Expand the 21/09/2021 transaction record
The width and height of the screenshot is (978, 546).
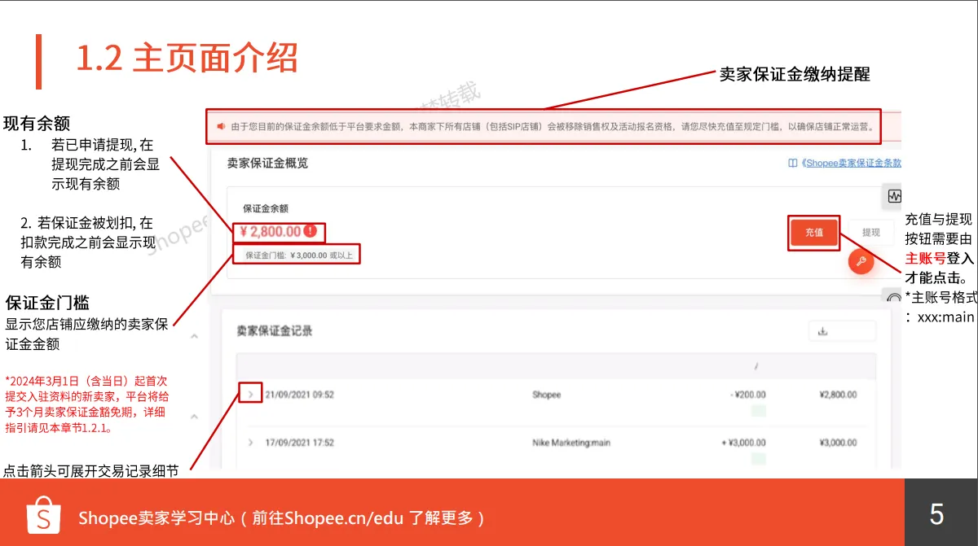pos(252,395)
